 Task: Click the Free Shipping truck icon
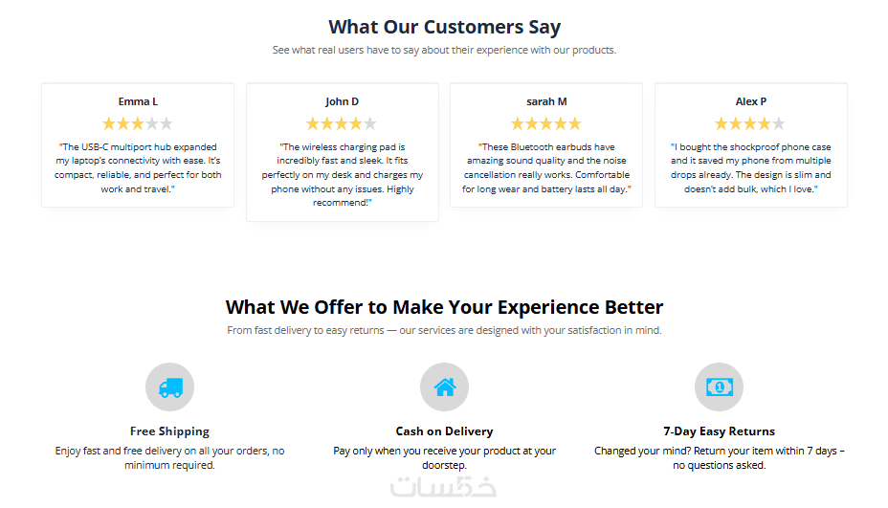[169, 387]
